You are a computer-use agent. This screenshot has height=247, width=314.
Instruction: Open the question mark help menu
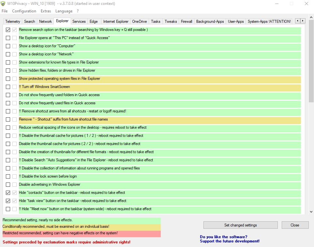tap(78, 11)
